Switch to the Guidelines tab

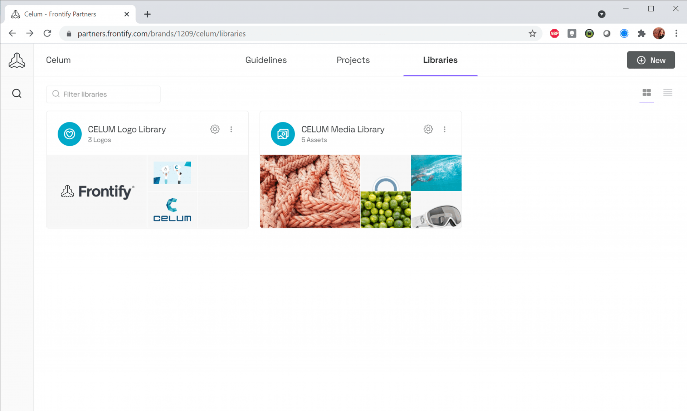[x=265, y=60]
